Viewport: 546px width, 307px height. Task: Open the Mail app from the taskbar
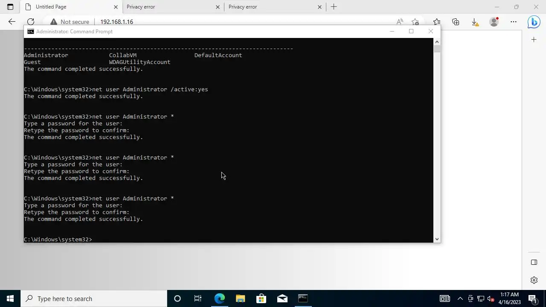point(282,298)
